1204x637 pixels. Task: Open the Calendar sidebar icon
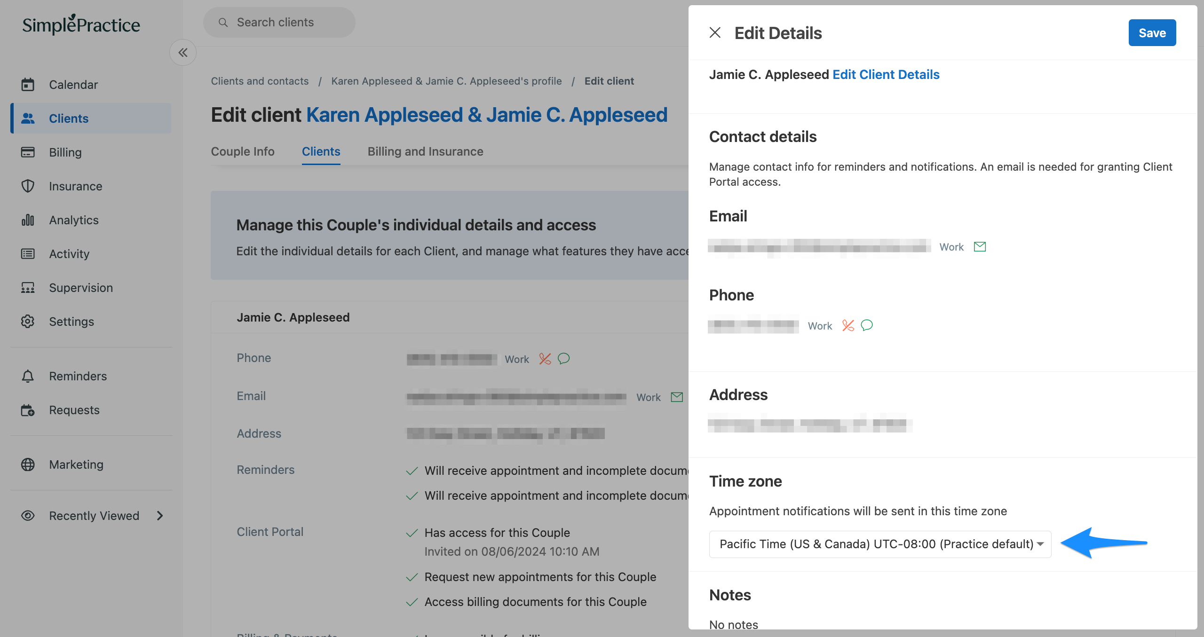28,85
